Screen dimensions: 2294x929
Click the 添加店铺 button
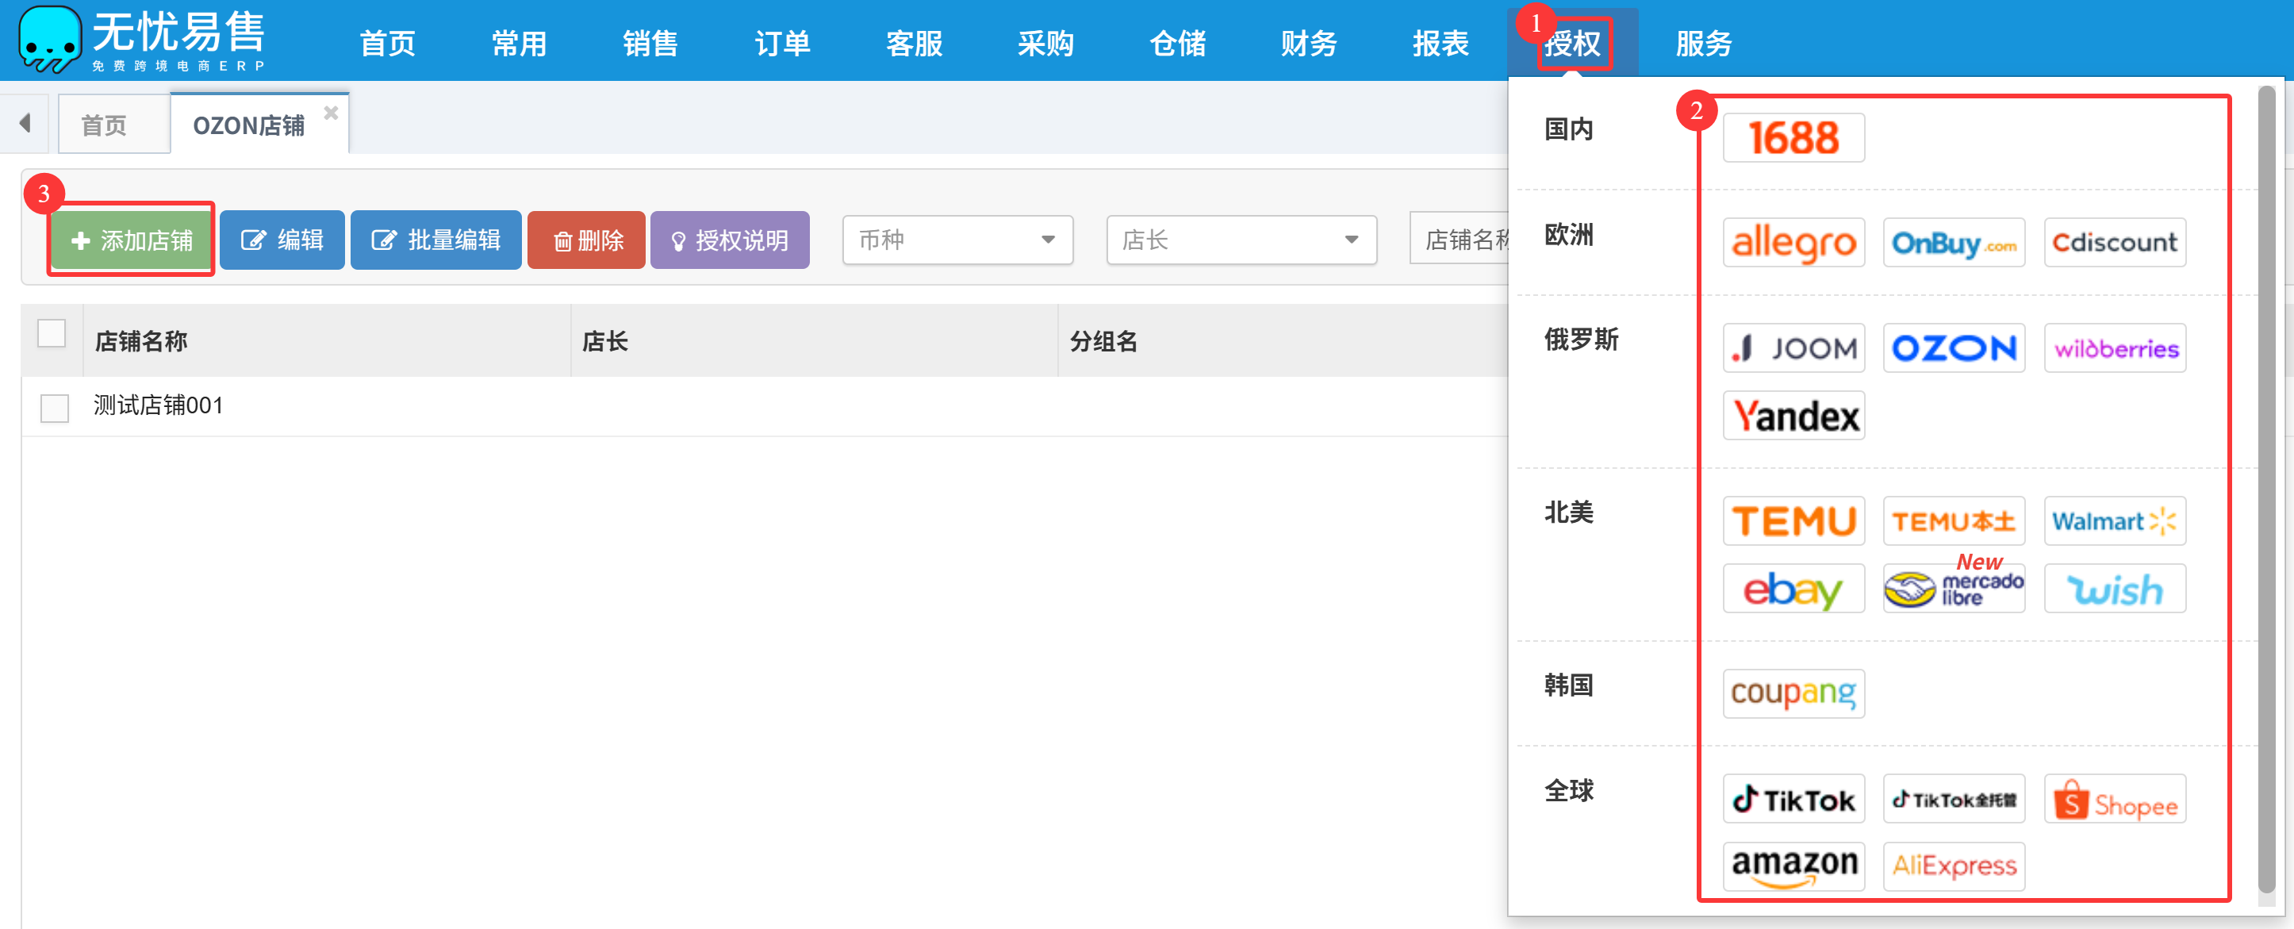(x=131, y=240)
